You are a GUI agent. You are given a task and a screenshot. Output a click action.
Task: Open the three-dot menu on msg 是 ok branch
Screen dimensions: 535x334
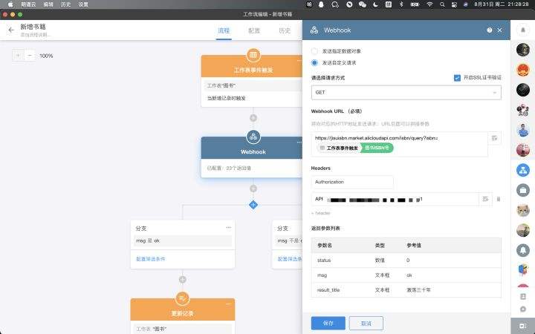[x=228, y=227]
